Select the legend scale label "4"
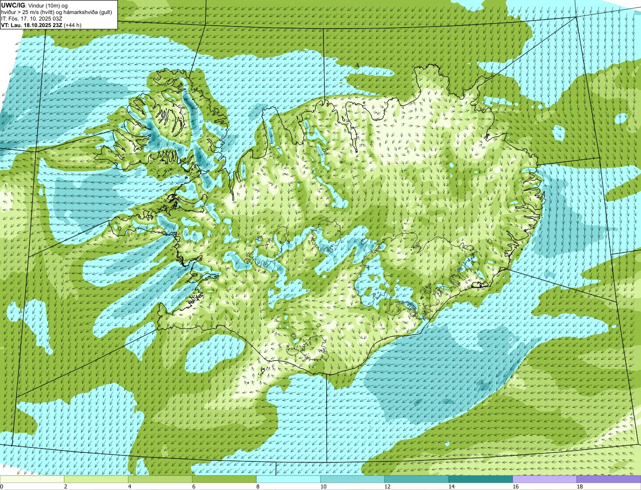 (x=130, y=486)
